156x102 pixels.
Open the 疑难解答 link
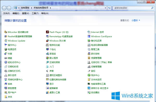54,88
